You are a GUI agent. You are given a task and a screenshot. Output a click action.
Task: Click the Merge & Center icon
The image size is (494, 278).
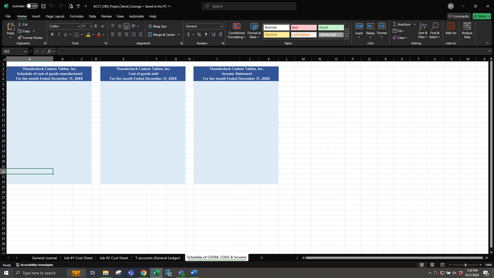tap(150, 34)
